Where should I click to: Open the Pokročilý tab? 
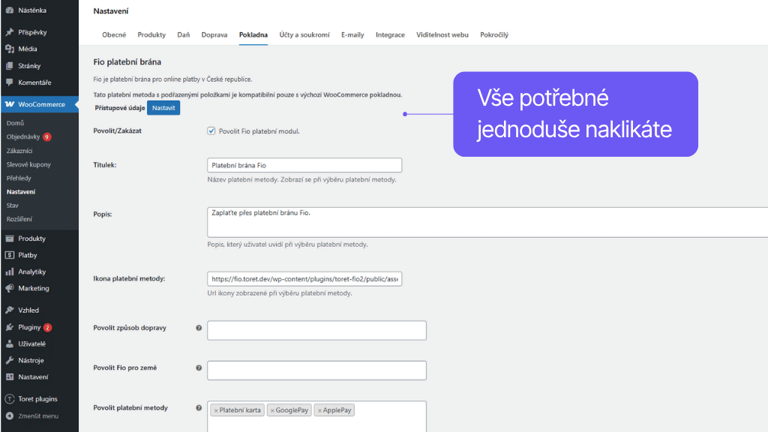point(494,34)
